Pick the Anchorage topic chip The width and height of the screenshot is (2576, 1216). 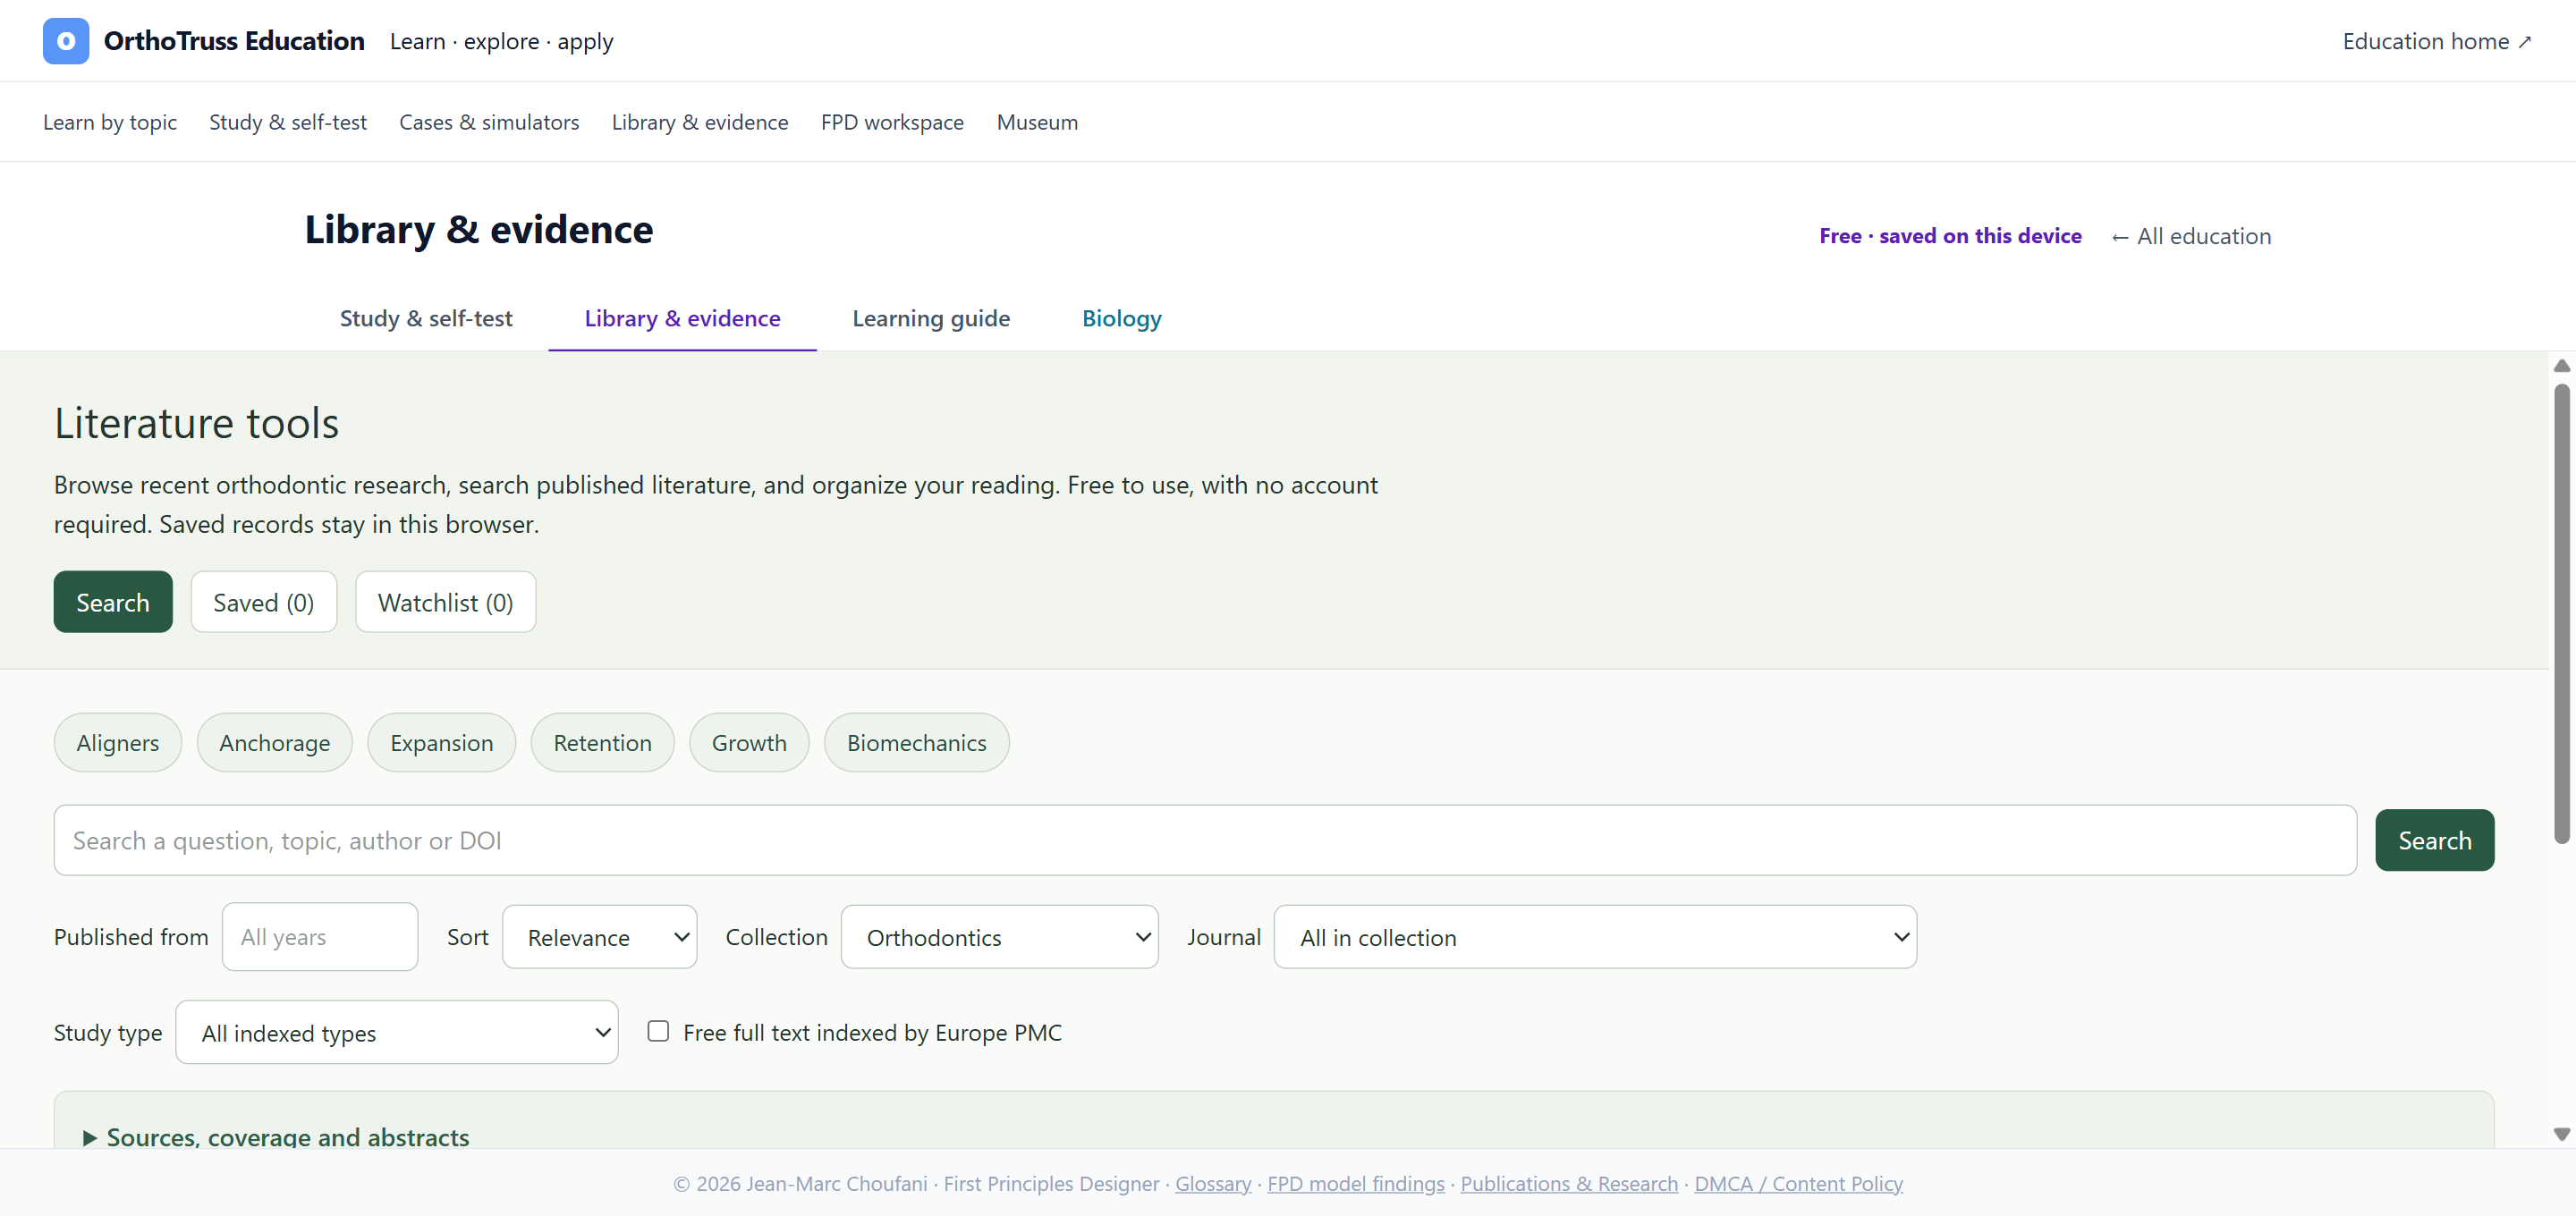(x=275, y=742)
